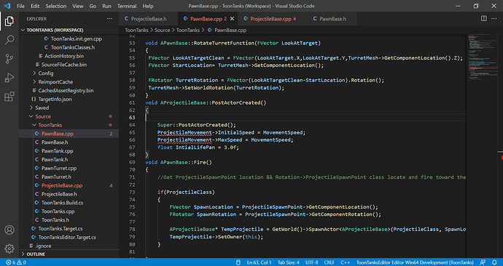Close the PawnBase.cpp tab
Viewport: 503px width, 266px height.
(x=233, y=19)
